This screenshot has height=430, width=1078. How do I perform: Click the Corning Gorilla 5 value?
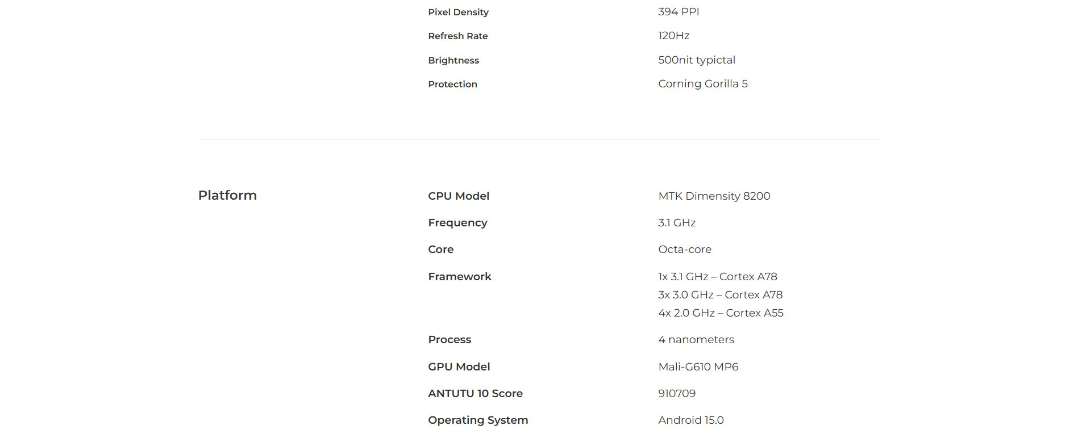click(702, 84)
